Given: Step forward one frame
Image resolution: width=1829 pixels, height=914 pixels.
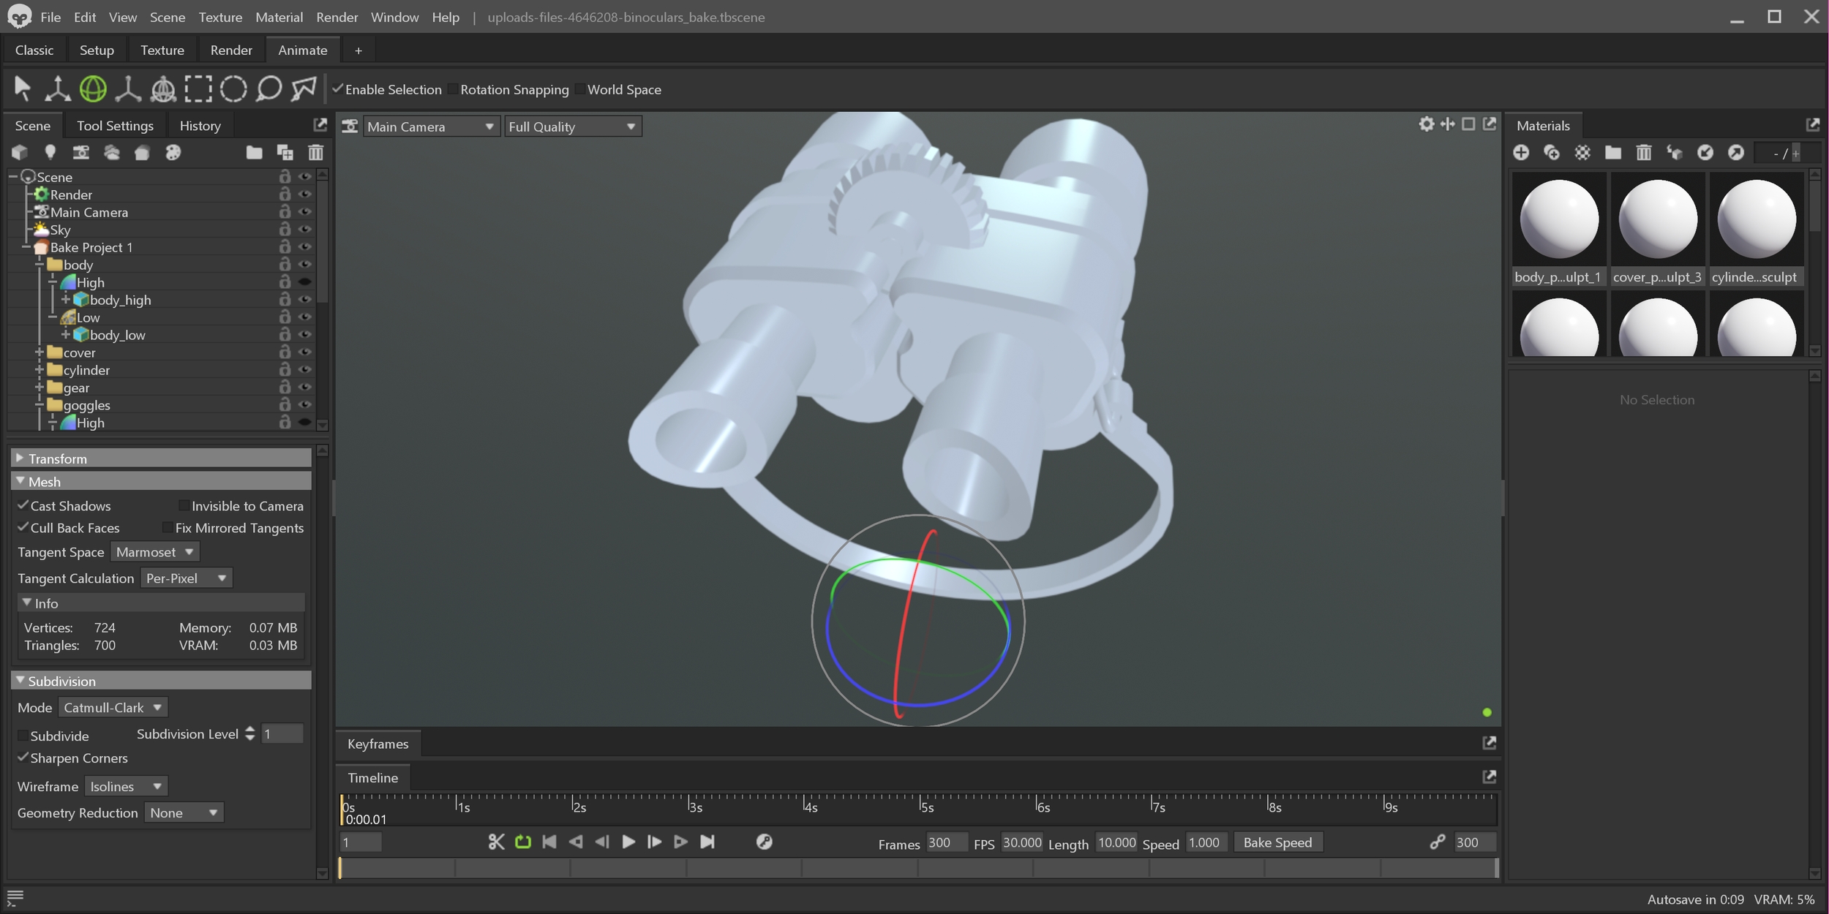Looking at the screenshot, I should [x=654, y=842].
